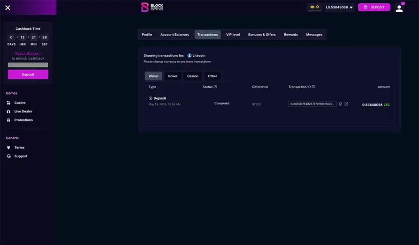The image size is (419, 245).
Task: Open the Messages tab
Action: (x=314, y=35)
